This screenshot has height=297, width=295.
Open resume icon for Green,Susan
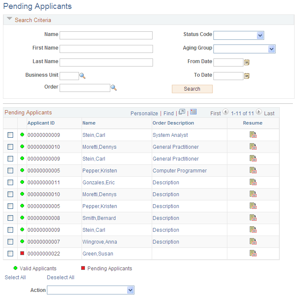click(x=253, y=253)
